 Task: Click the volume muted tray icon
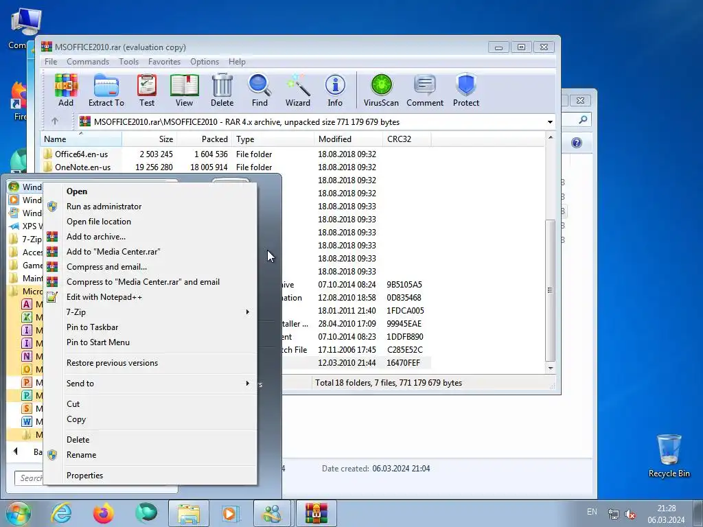click(630, 514)
